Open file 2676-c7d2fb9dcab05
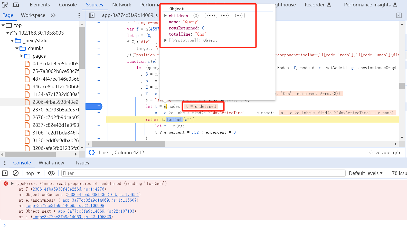 [55, 118]
